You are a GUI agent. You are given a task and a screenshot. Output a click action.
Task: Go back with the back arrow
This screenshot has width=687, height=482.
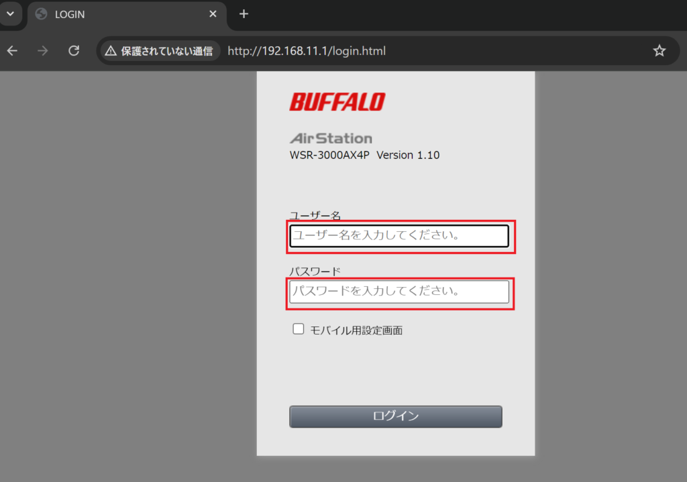pos(12,51)
